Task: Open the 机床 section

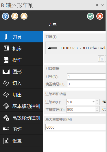Action: click(x=21, y=48)
